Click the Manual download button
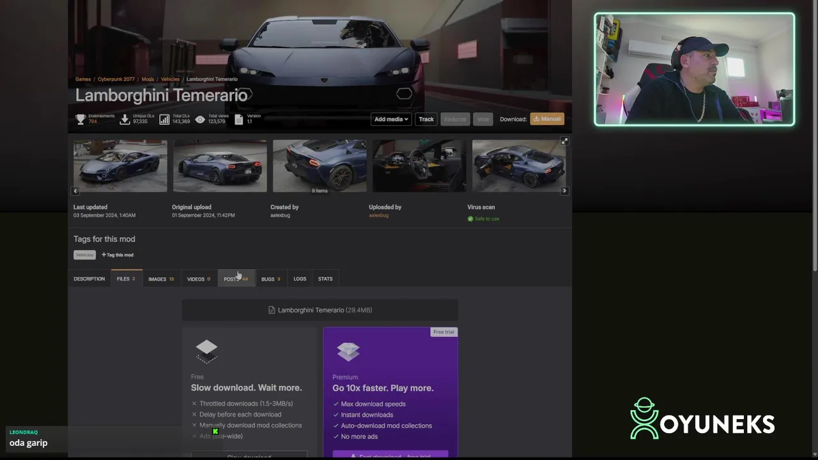The width and height of the screenshot is (818, 460). coord(547,119)
